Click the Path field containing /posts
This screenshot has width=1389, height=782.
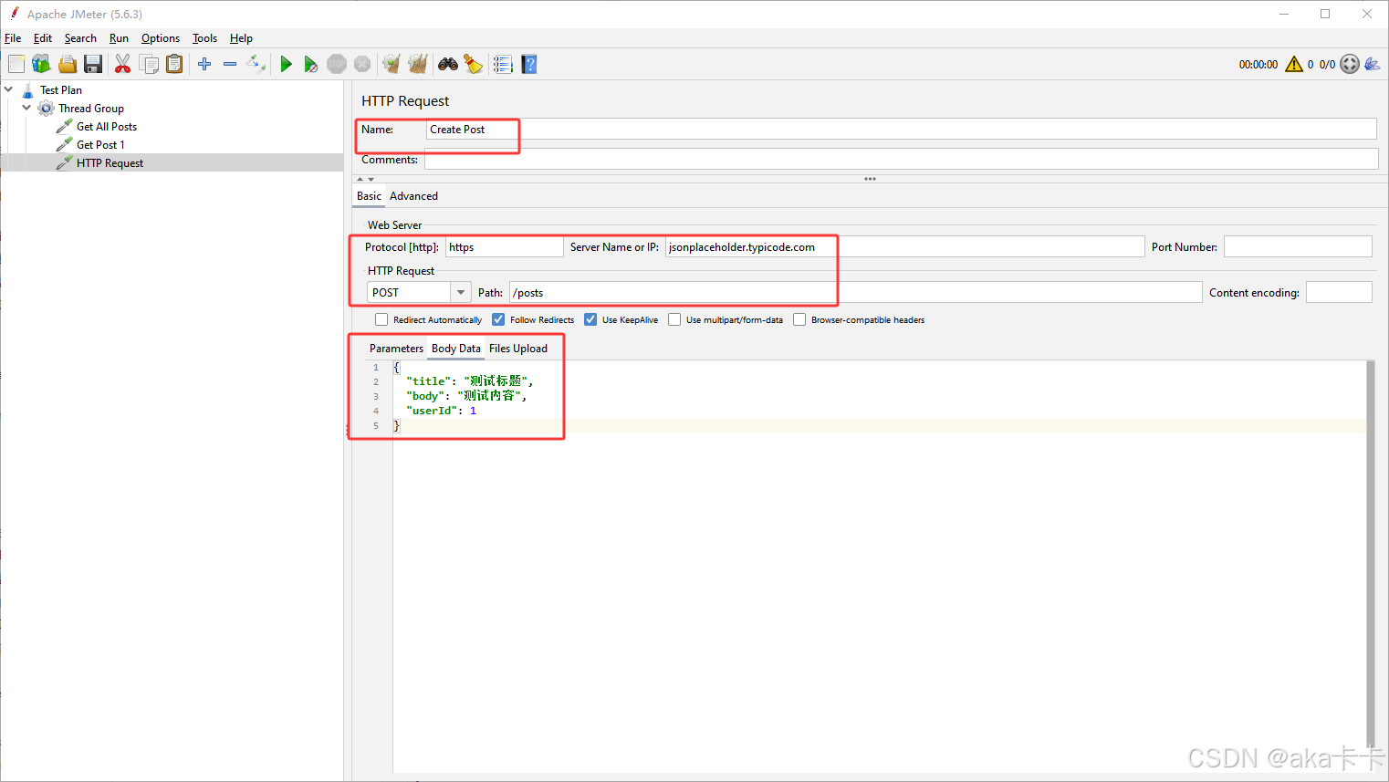coord(855,293)
